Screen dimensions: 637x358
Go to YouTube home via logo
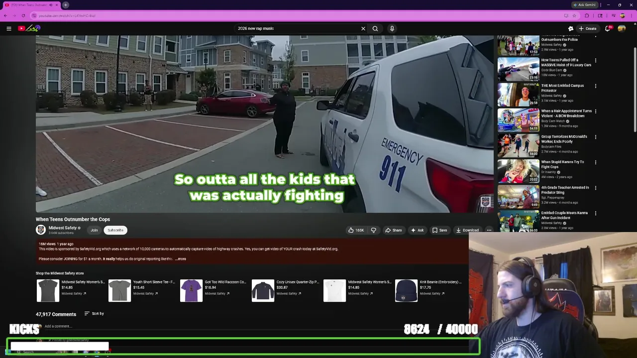tap(29, 28)
